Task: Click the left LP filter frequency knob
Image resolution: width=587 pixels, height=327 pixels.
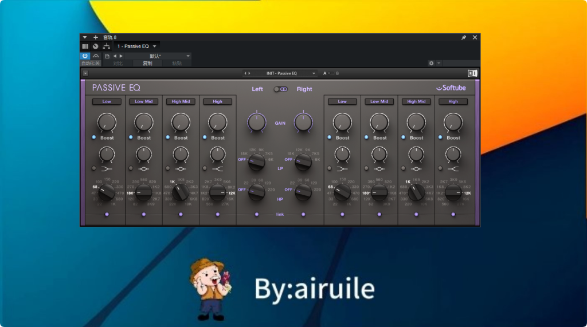Action: pos(257,161)
